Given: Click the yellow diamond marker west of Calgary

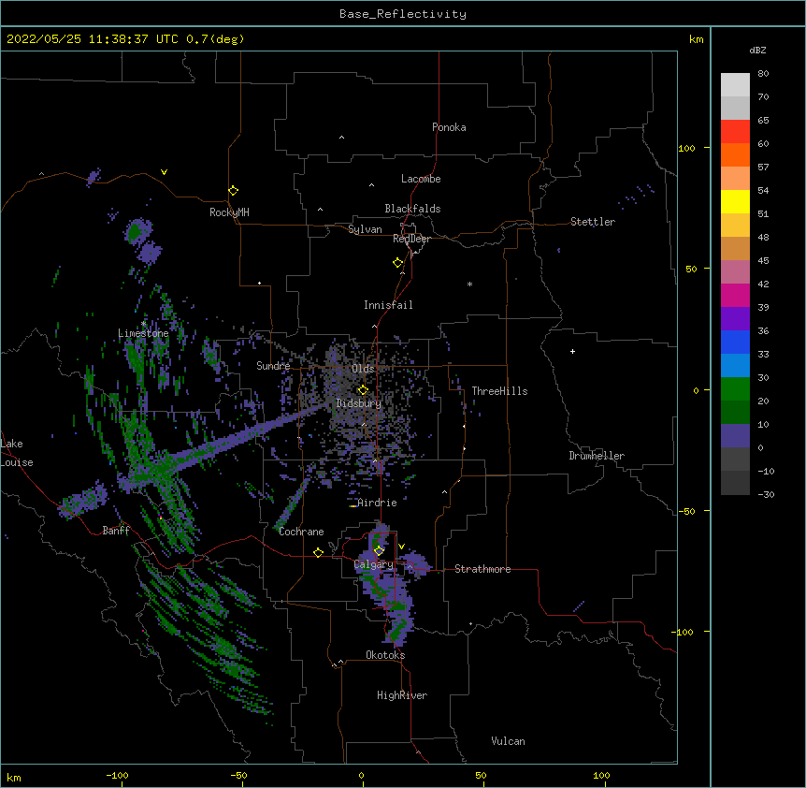Looking at the screenshot, I should [x=318, y=552].
